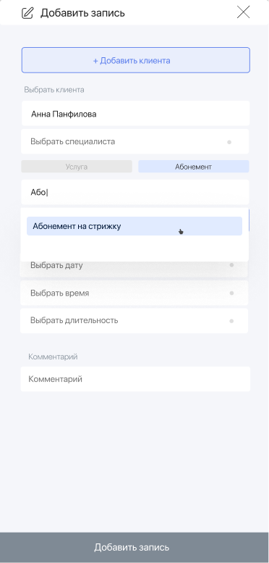Select the Анна Панфилова client field
The height and width of the screenshot is (563, 269).
[135, 114]
